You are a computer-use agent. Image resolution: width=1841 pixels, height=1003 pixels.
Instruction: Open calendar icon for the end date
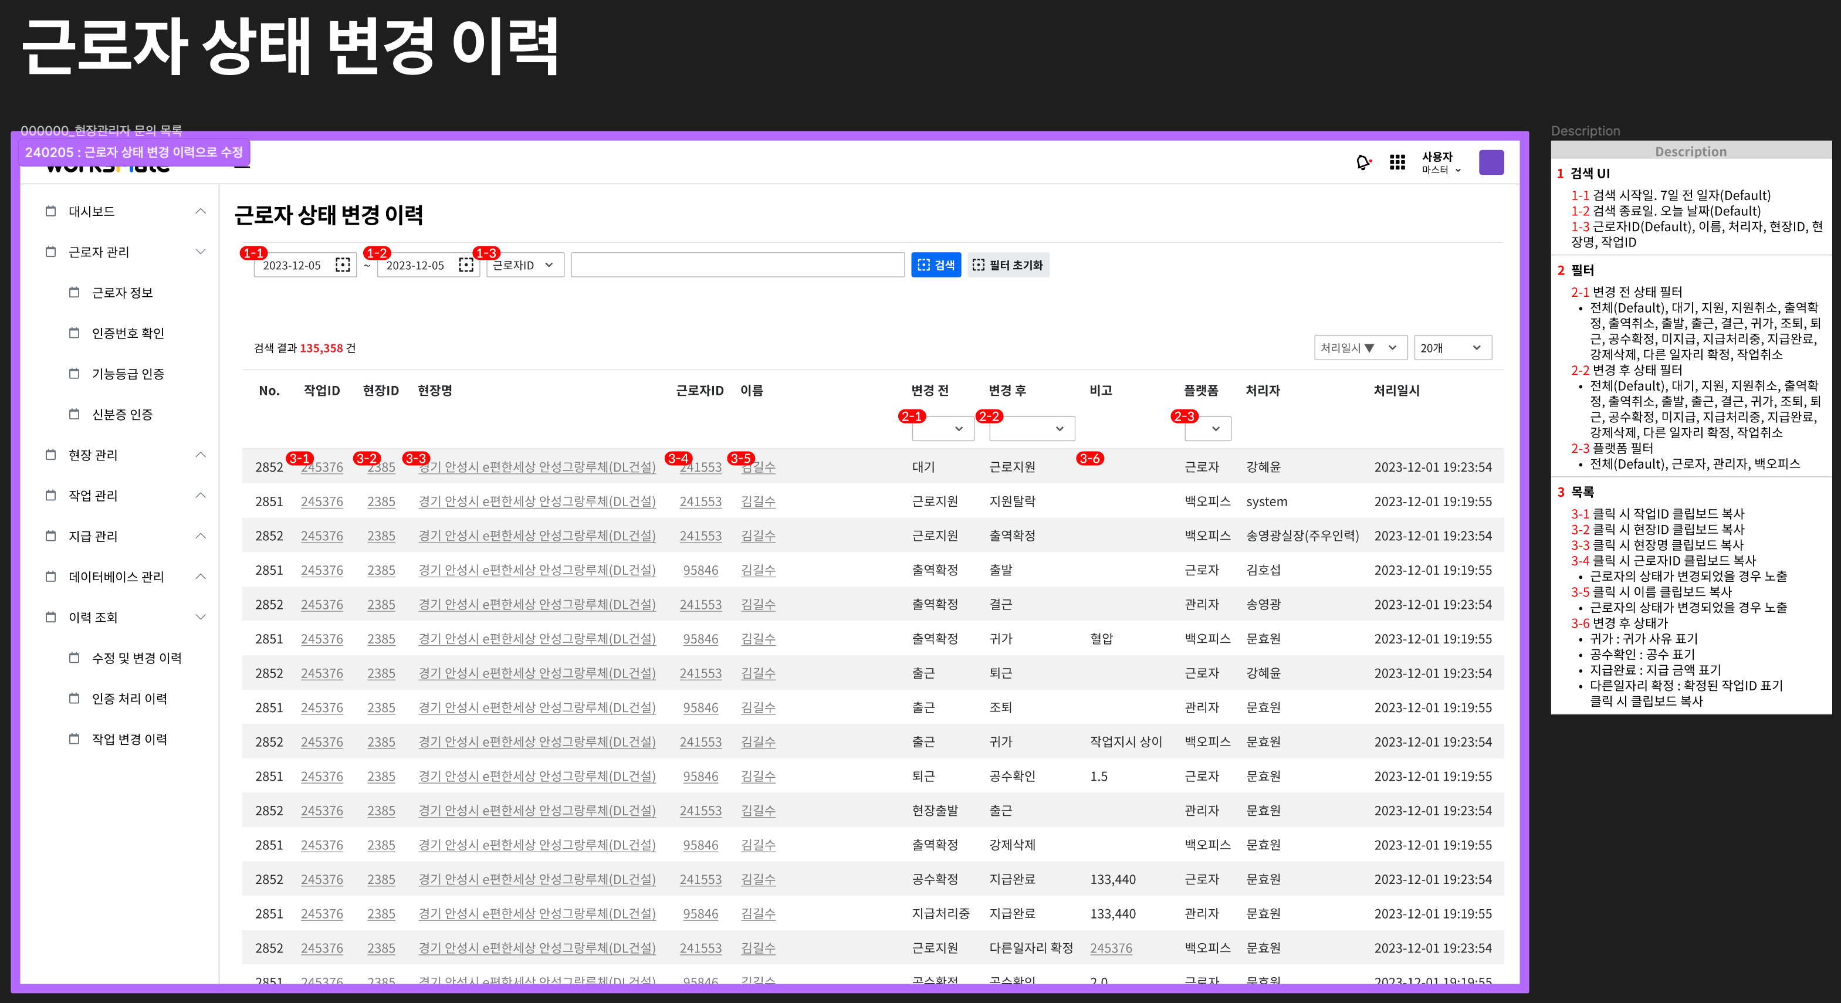point(466,265)
